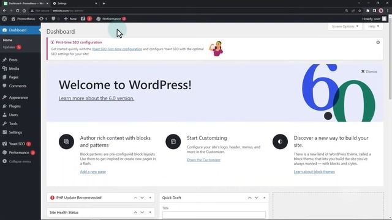Close the Settings browser tab
Screen dimensions: 392x220
(x=96, y=4)
